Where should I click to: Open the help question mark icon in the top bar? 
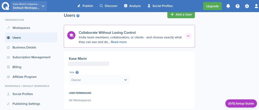[x=238, y=6]
